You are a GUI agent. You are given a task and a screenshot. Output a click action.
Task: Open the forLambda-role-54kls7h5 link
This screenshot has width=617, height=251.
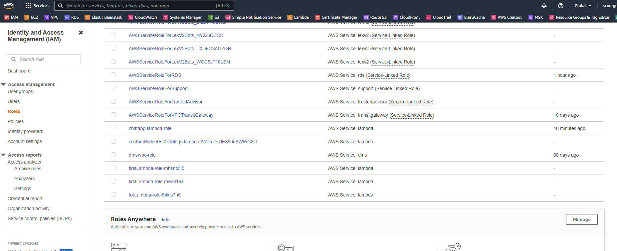(x=154, y=195)
